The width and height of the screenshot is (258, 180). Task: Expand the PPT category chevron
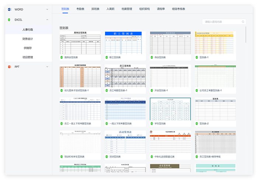pos(47,67)
